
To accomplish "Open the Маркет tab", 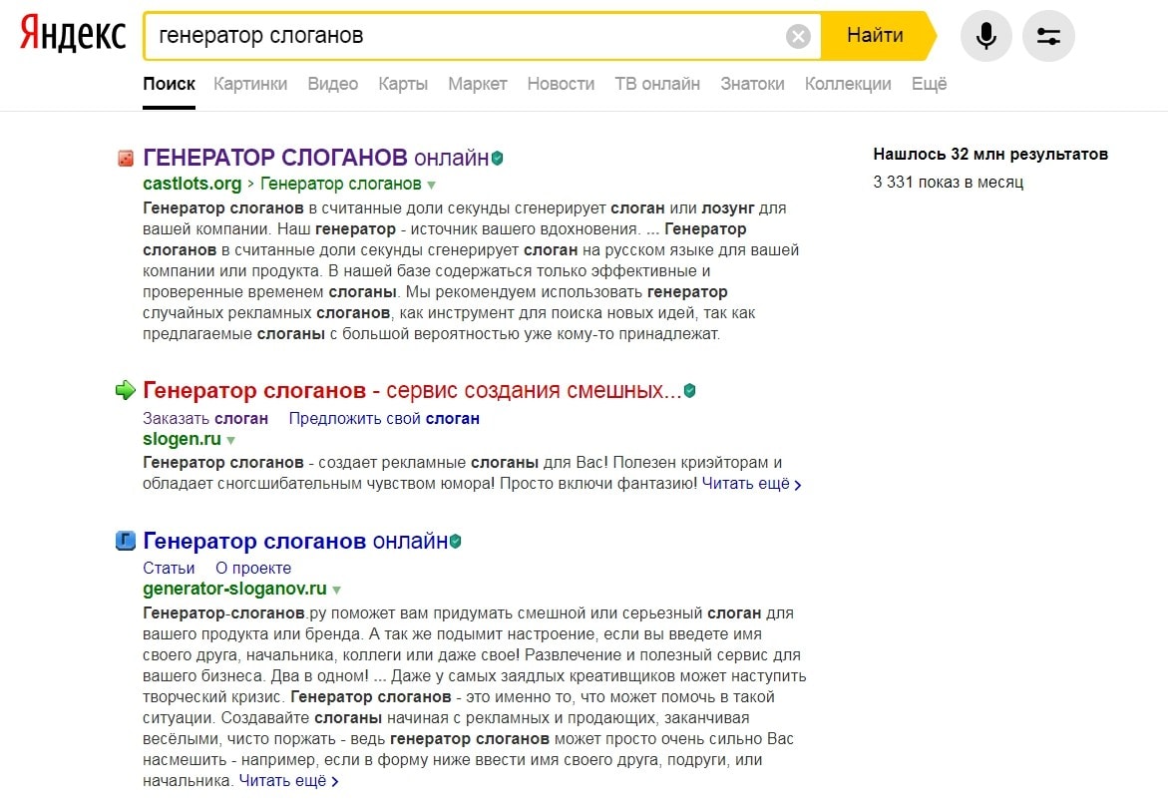I will [x=478, y=84].
